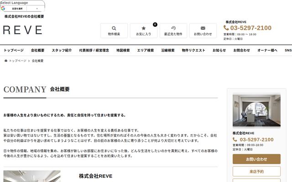Click the COMPANY heading text
The width and height of the screenshot is (292, 182).
(25, 90)
